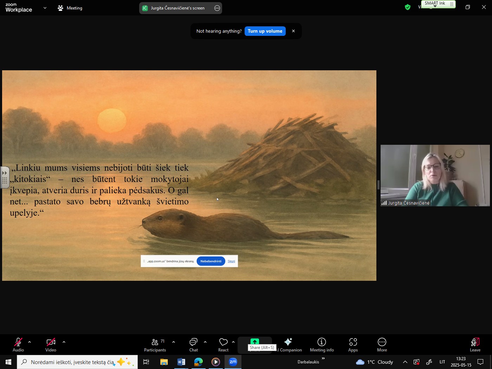Click Nebebendrinti stop sharing button
Viewport: 492px width, 369px height.
coord(211,261)
